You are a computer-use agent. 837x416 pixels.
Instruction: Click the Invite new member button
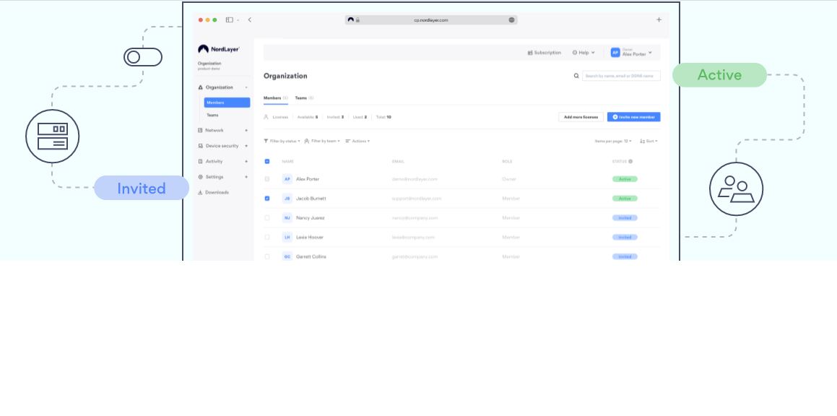click(633, 117)
